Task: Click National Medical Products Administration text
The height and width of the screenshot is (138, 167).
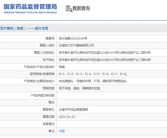Action: (30, 12)
